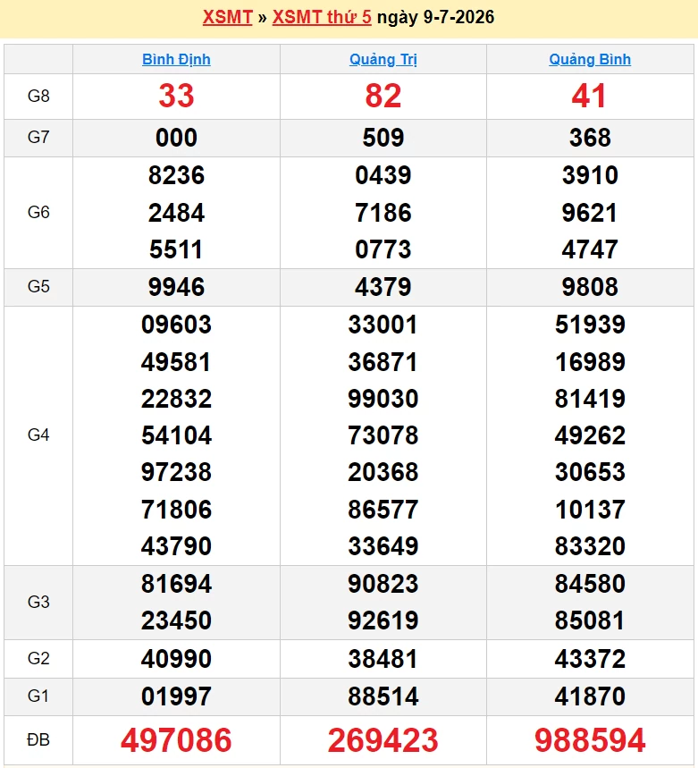Viewport: 698px width, 768px height.
Task: Click G4 number 10137
Action: (590, 510)
